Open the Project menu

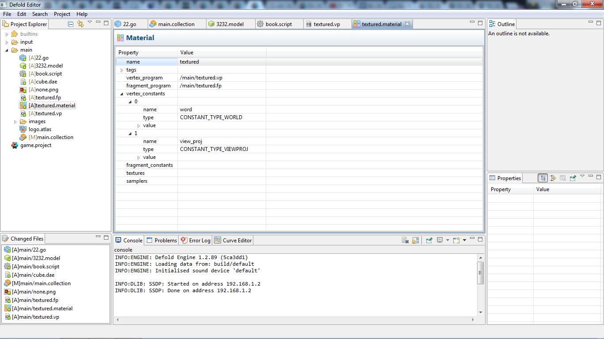pyautogui.click(x=62, y=14)
